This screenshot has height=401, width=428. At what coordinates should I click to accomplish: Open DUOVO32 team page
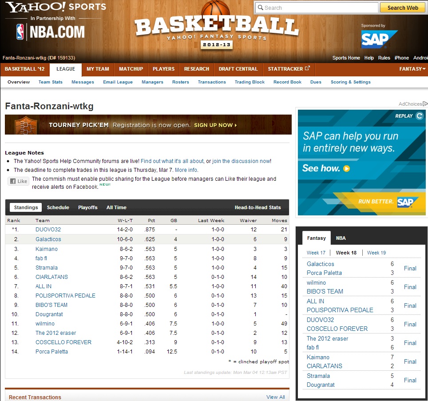point(48,230)
